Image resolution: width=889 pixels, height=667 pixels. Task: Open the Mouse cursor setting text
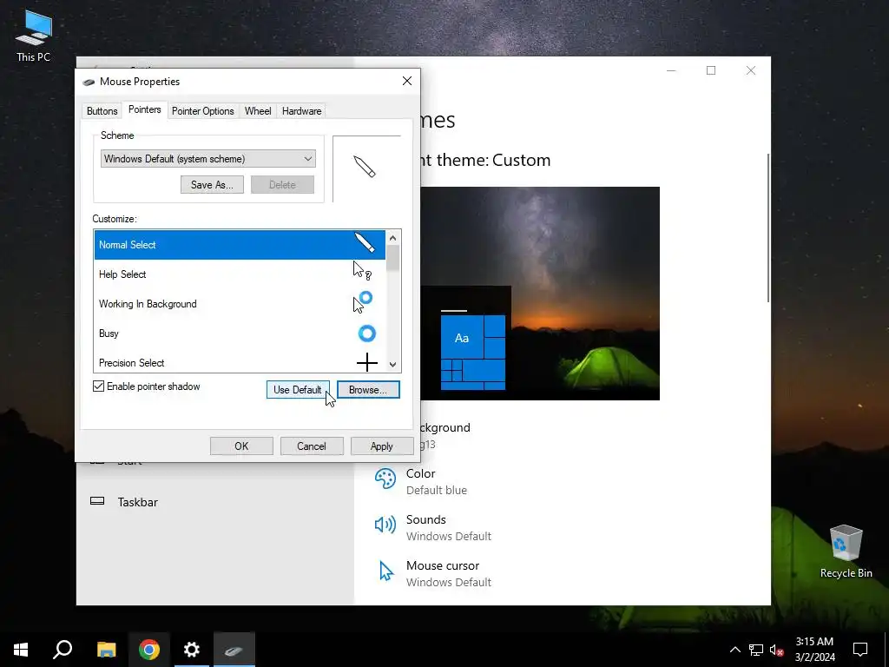pos(449,573)
